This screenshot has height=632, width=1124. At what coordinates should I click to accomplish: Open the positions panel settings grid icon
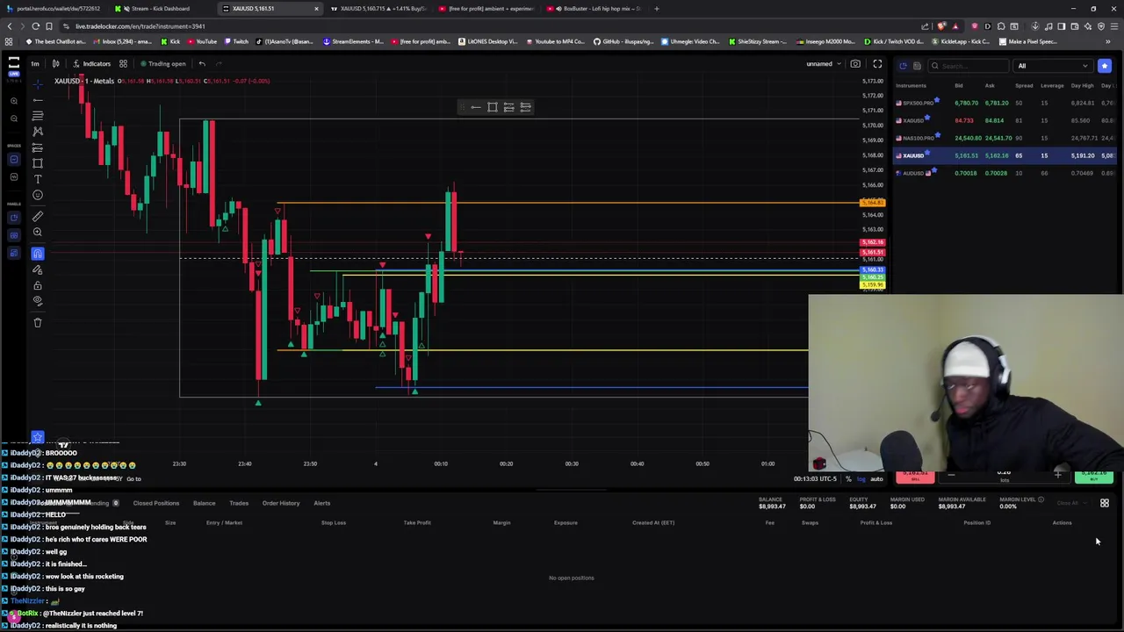1105,503
